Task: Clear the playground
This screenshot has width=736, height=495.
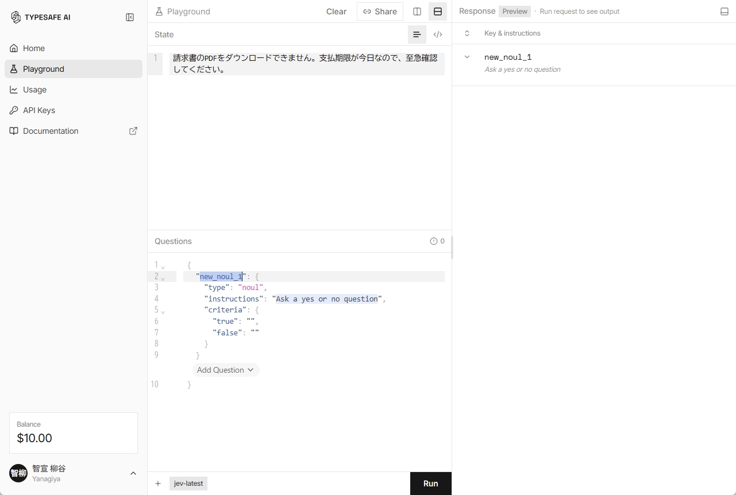Action: point(336,11)
